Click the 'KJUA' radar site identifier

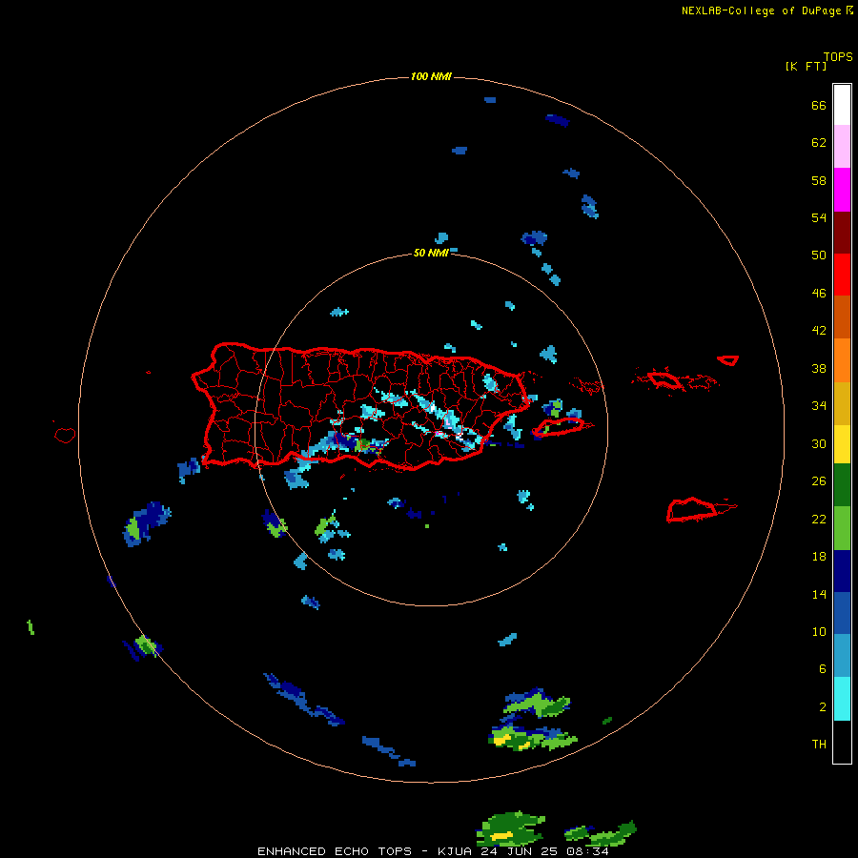(456, 851)
